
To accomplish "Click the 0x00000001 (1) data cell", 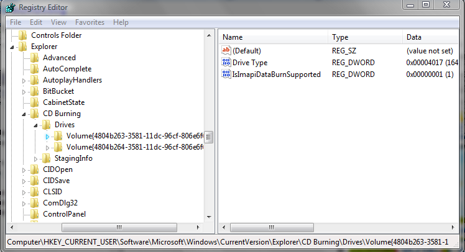I will point(430,74).
